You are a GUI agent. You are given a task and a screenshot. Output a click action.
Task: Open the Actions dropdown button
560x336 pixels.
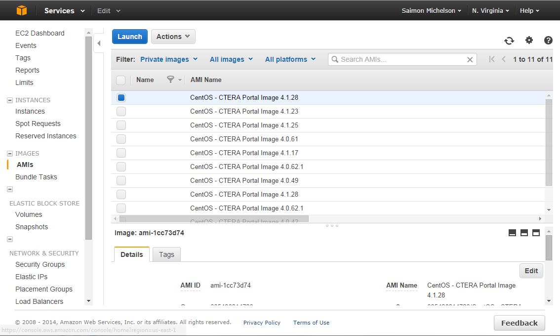(x=173, y=37)
